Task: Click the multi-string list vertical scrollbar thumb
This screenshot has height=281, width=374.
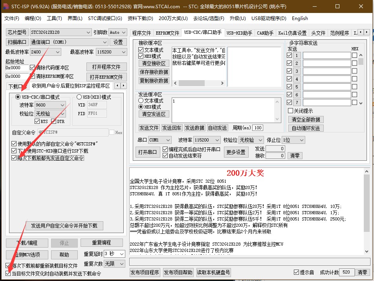Action: click(x=361, y=62)
